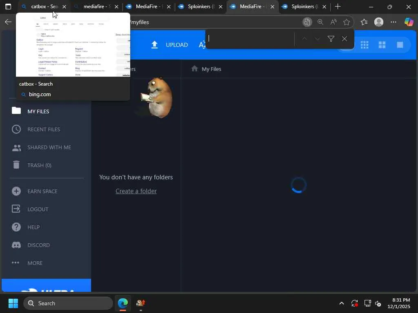Open the clock showing 8:31 PM

(399, 303)
